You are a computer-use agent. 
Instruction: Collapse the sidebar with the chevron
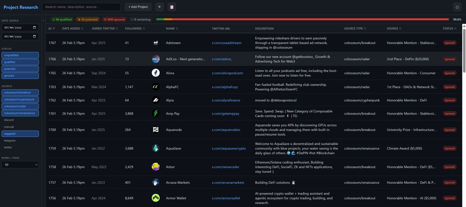[x=43, y=20]
